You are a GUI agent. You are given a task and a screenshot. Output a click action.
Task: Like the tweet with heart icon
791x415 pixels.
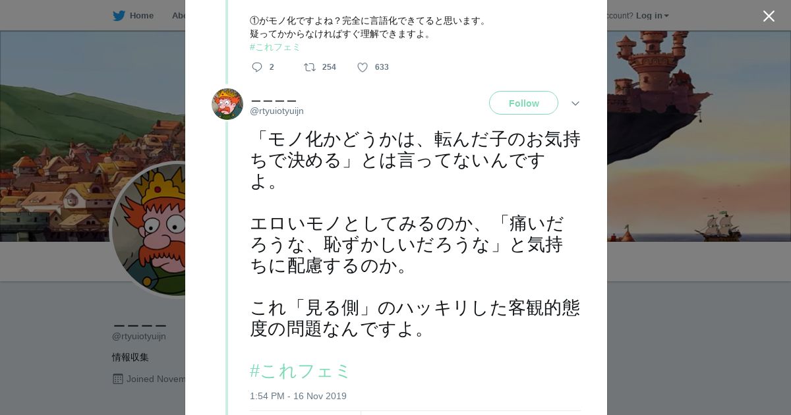click(x=363, y=67)
